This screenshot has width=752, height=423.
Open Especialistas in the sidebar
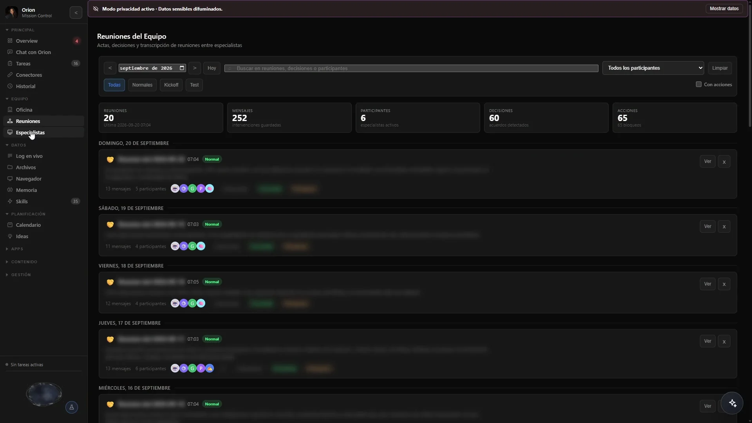tap(43, 132)
